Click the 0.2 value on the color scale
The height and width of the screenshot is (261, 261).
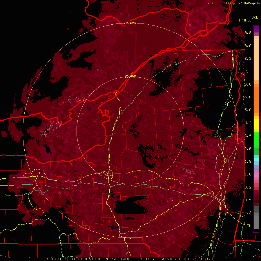tap(248, 187)
